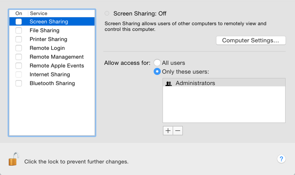Enable the File Sharing checkbox

19,30
